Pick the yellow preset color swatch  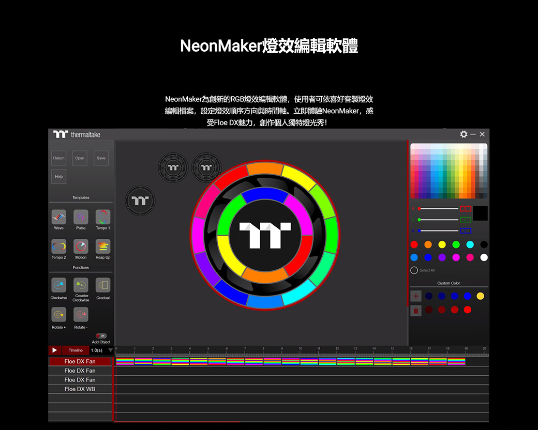click(x=442, y=244)
